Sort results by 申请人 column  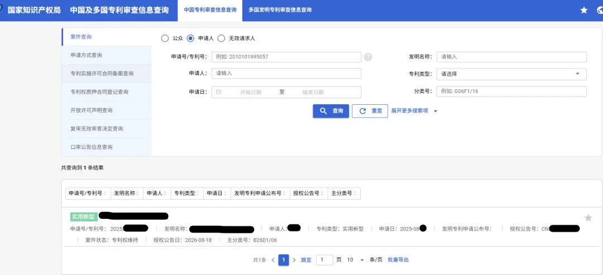157,194
